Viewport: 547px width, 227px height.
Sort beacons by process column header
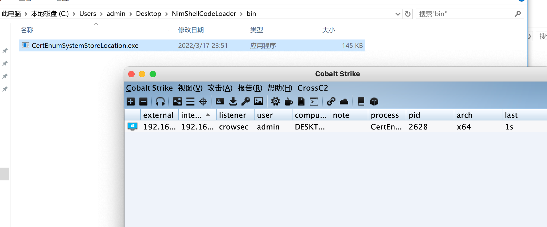point(387,115)
